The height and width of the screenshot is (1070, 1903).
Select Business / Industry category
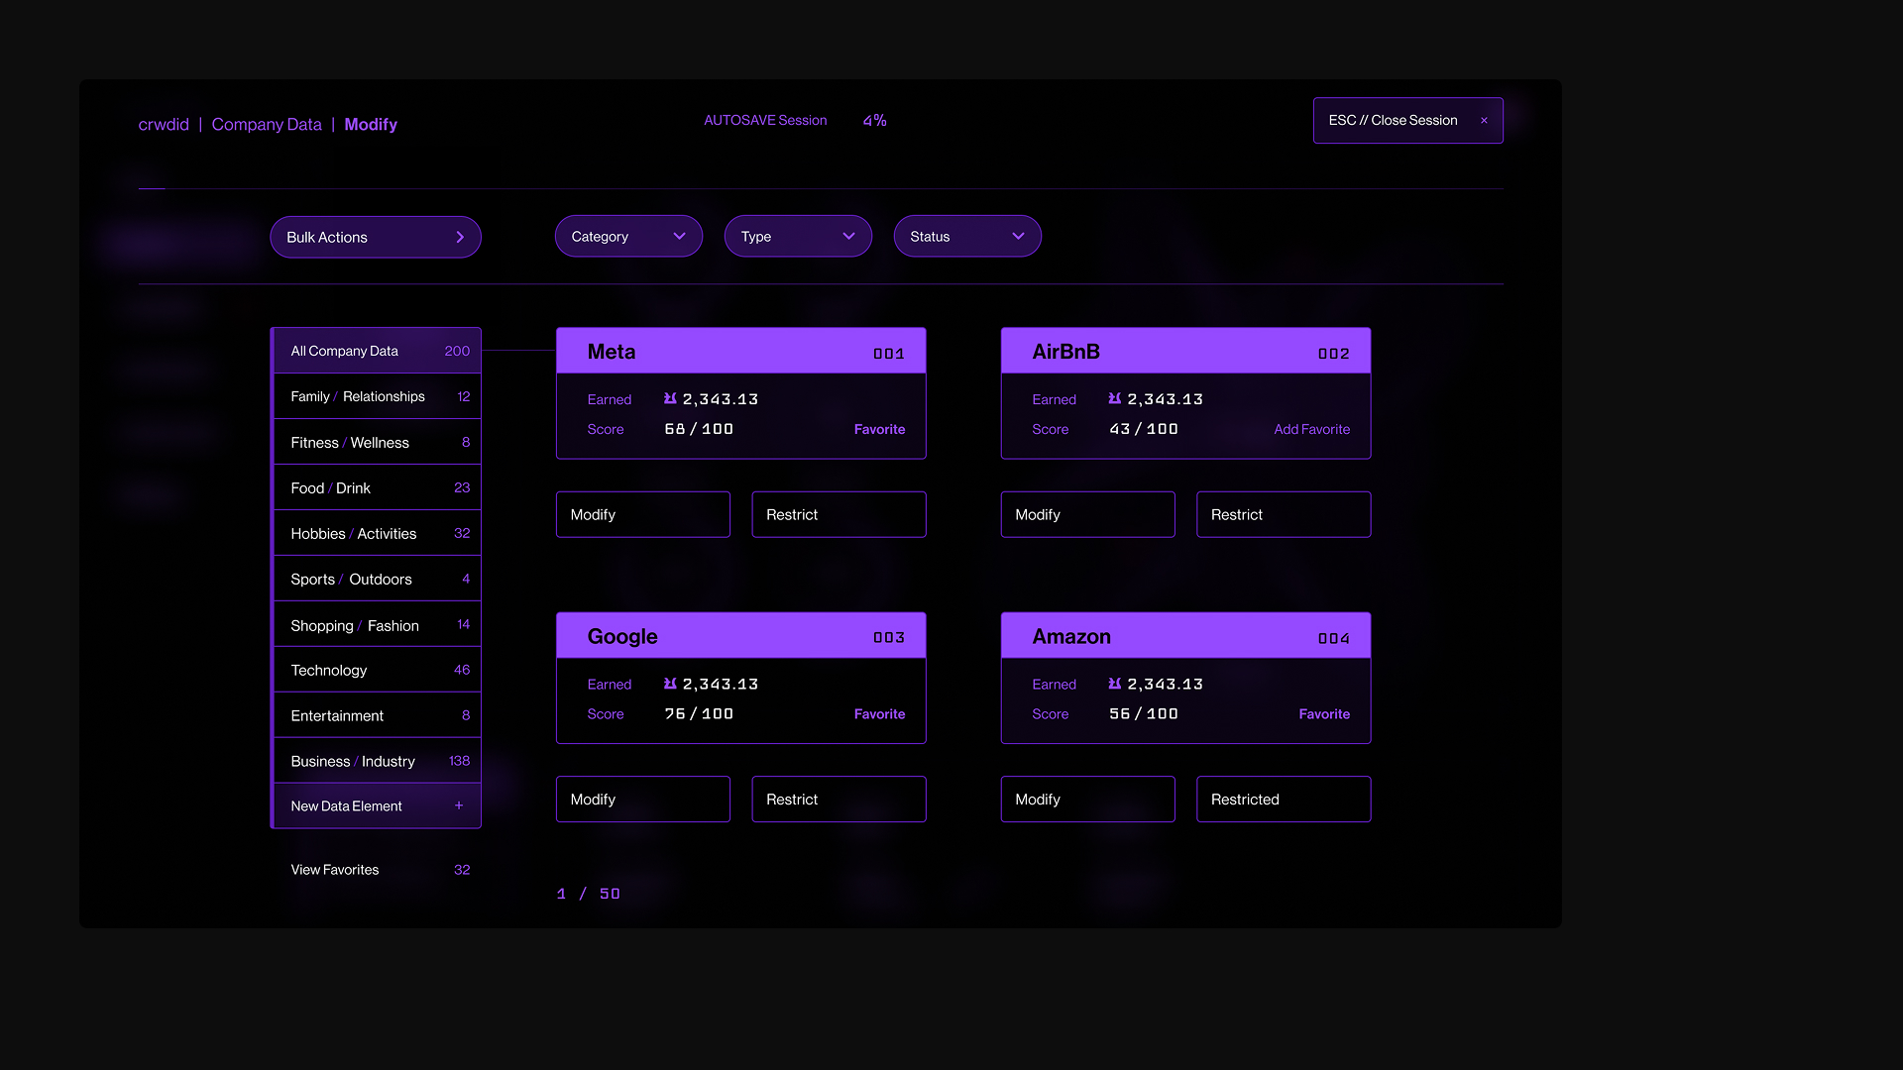click(x=377, y=761)
